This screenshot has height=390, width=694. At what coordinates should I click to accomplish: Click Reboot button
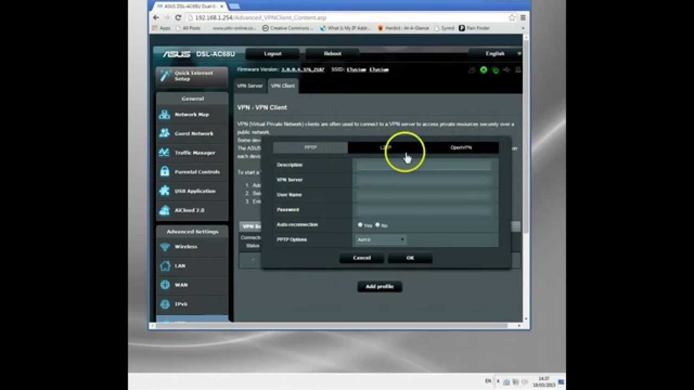pyautogui.click(x=332, y=54)
